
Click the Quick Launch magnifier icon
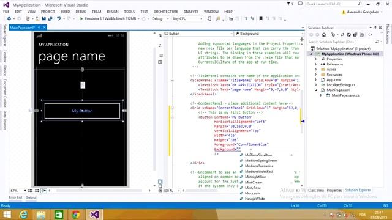[x=360, y=4]
